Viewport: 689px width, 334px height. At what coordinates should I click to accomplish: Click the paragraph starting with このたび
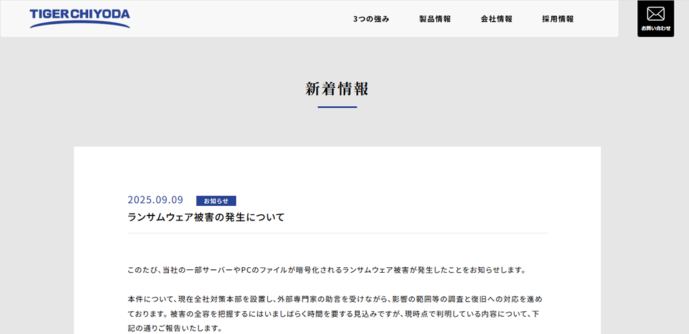[327, 270]
